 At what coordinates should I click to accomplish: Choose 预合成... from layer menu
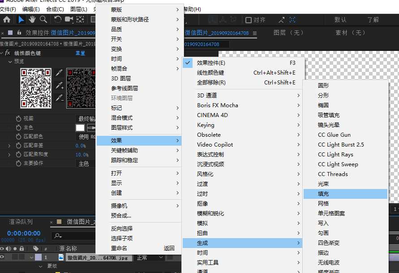tap(139, 216)
